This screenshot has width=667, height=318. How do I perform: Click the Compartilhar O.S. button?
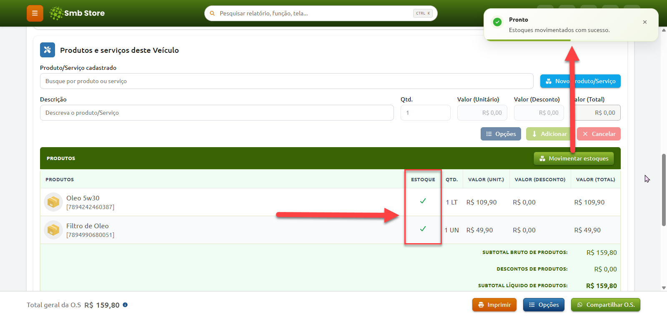[606, 305]
